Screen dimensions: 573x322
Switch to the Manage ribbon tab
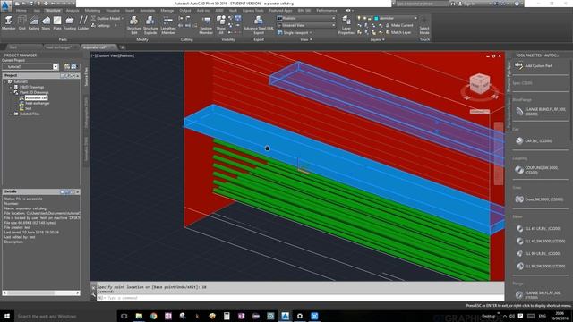[x=167, y=11]
